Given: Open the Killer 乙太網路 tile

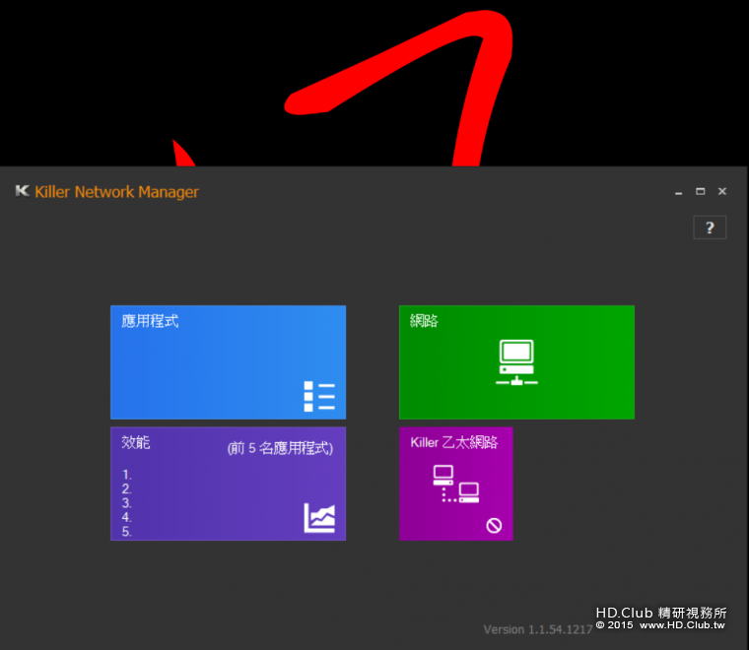Looking at the screenshot, I should pos(455,484).
